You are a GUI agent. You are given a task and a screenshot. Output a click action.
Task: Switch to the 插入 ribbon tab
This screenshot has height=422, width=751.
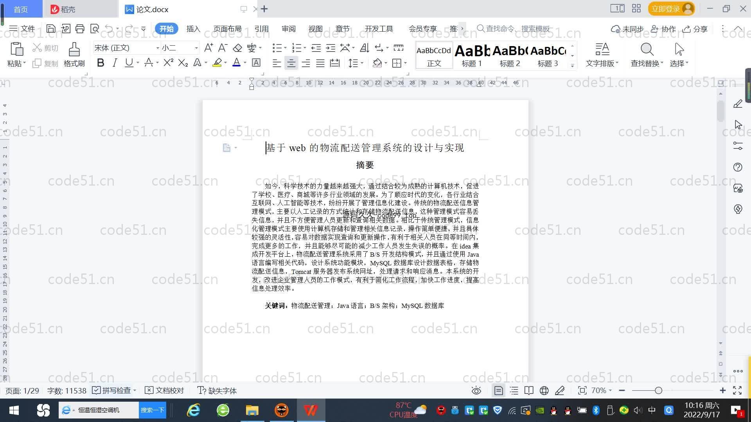click(x=193, y=29)
